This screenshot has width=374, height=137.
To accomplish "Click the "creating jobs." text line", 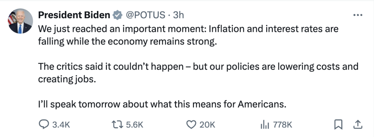I will pyautogui.click(x=67, y=79).
